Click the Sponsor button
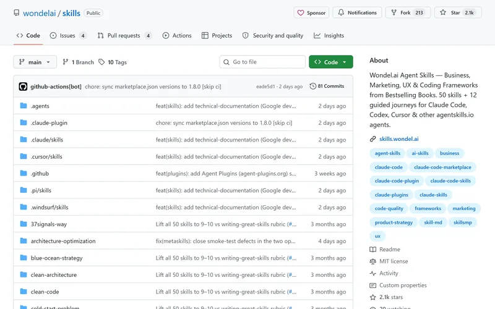The image size is (495, 309). click(x=311, y=12)
